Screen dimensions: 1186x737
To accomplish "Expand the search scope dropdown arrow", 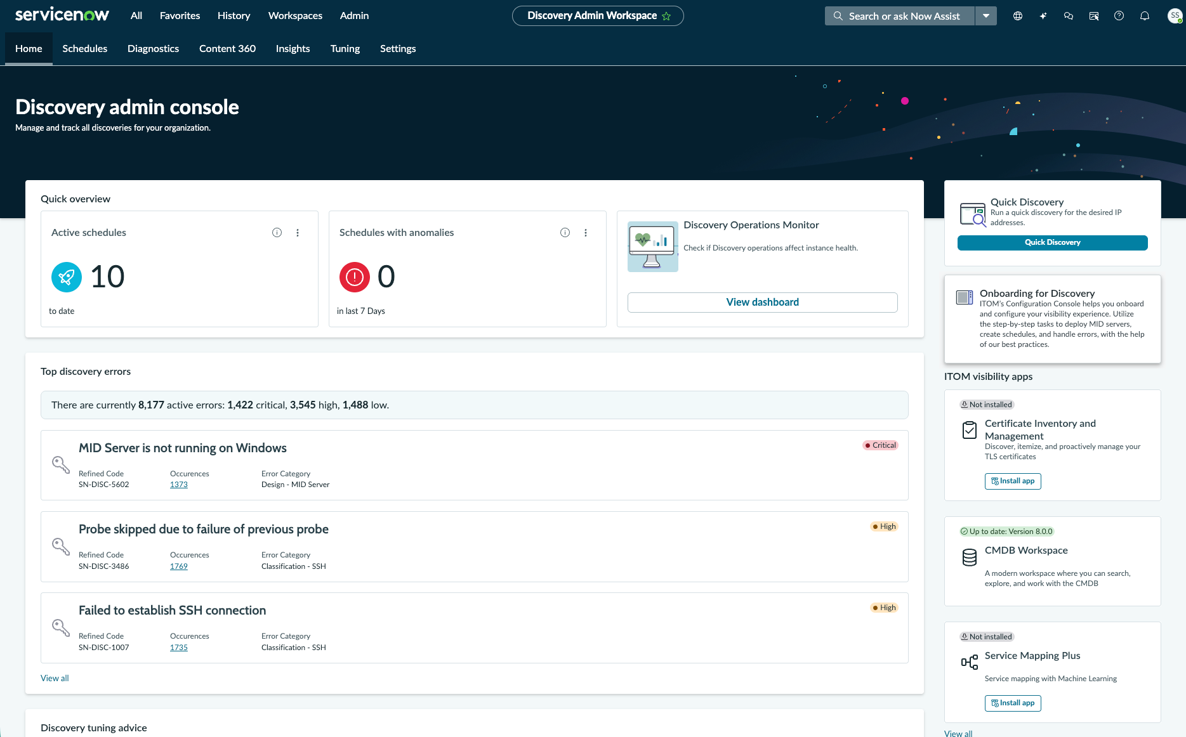I will 986,16.
